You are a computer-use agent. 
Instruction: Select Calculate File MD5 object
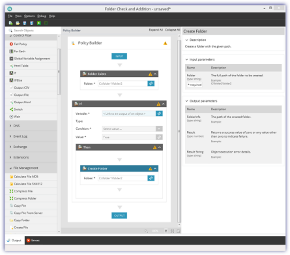pos(31,177)
